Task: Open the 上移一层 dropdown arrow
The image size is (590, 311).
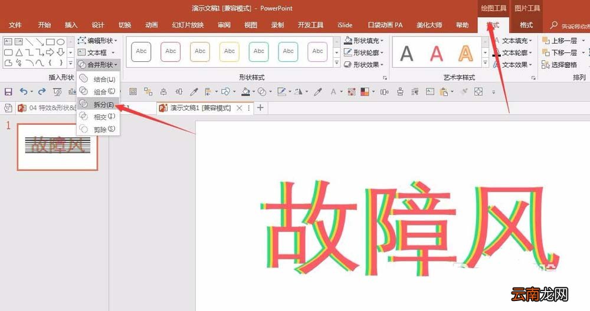Action: tap(584, 41)
